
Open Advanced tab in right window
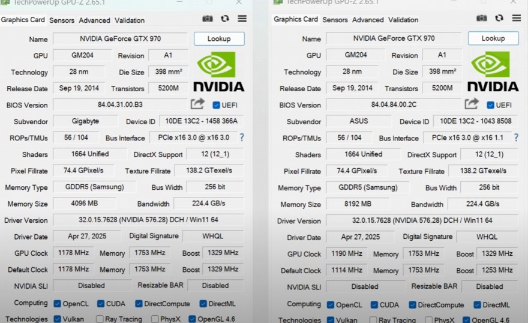(368, 20)
